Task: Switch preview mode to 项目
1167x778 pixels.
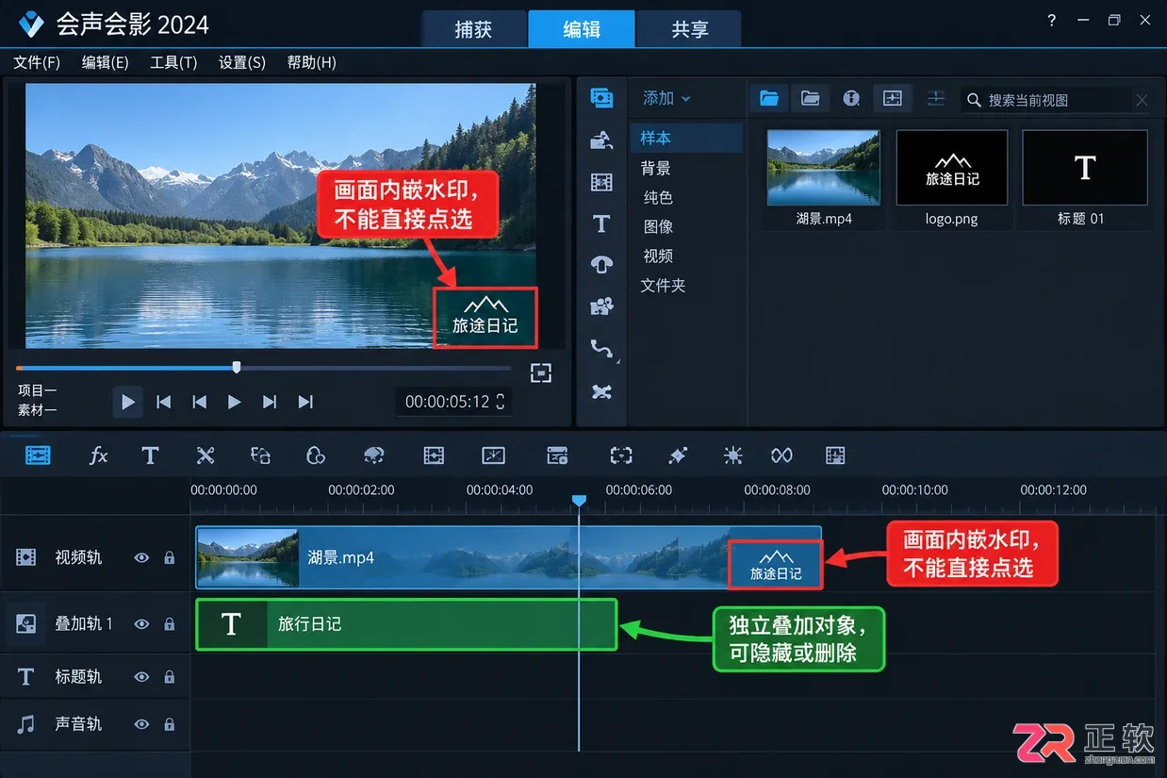Action: 38,390
